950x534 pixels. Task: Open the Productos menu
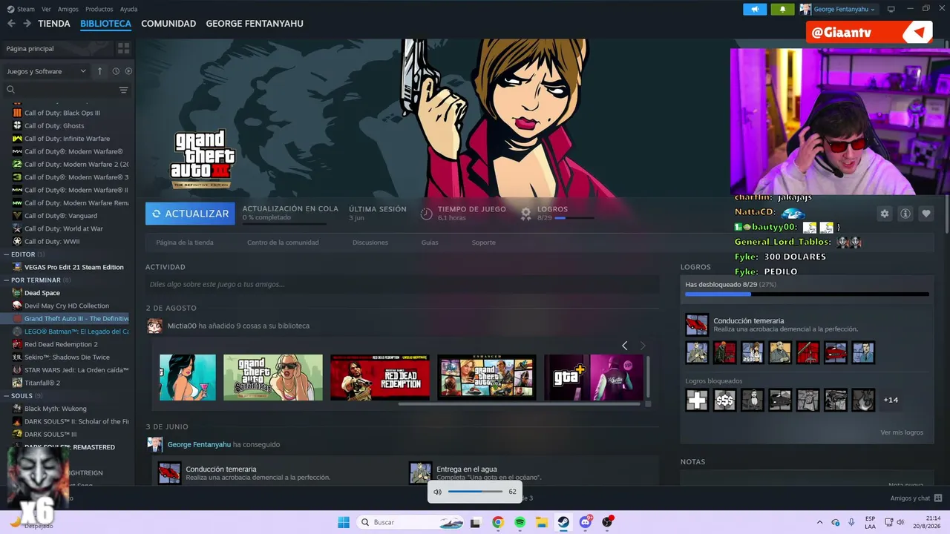[99, 9]
